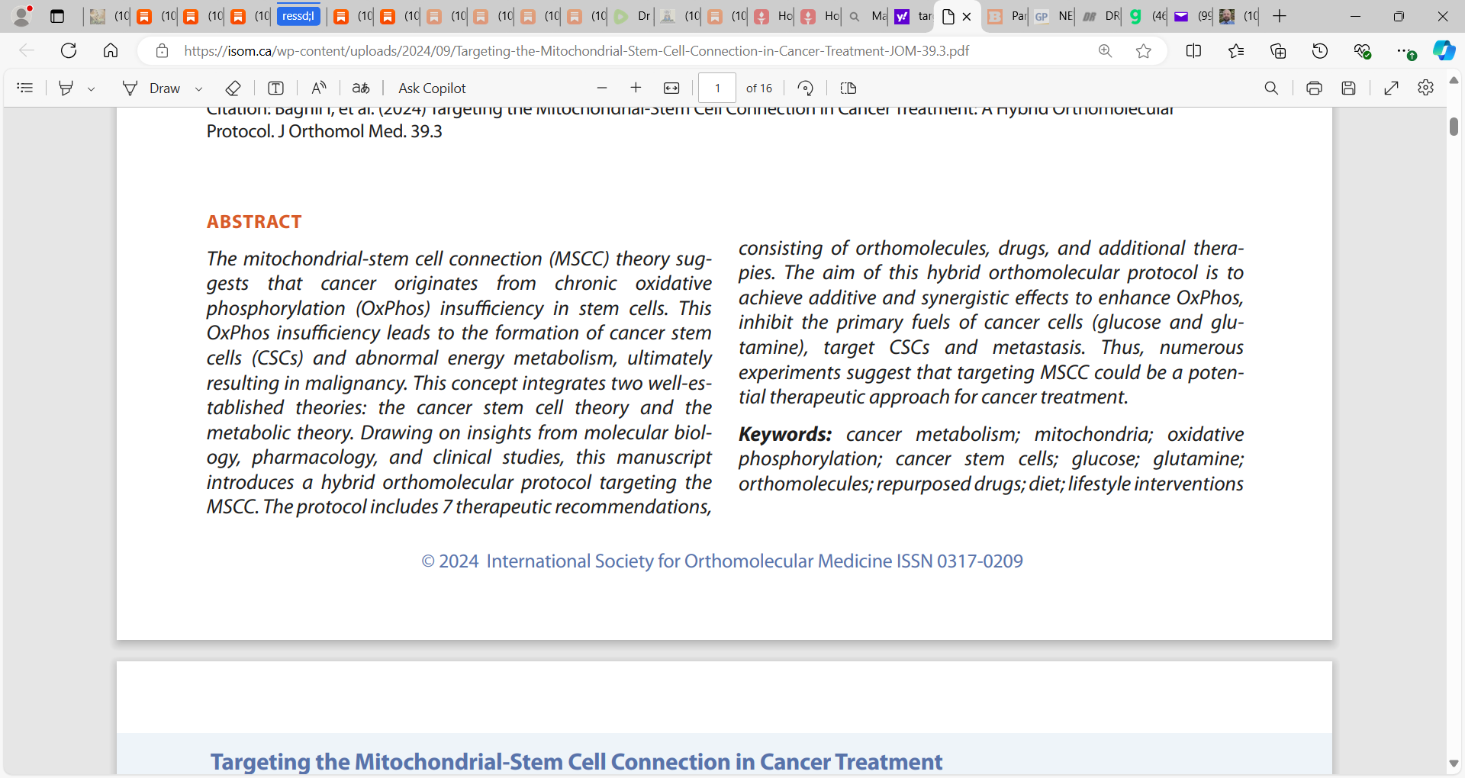
Task: Search within the PDF document
Action: coord(1271,88)
